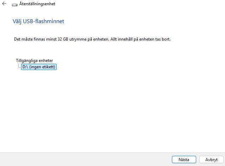Click the '(ingen etikett)' text of the drive
The height and width of the screenshot is (166, 225).
43,67
